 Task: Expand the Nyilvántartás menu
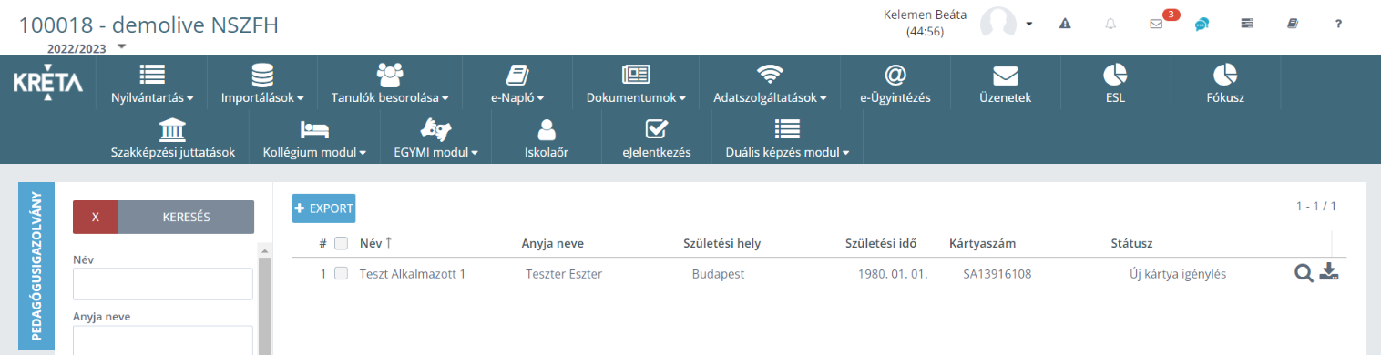(152, 83)
